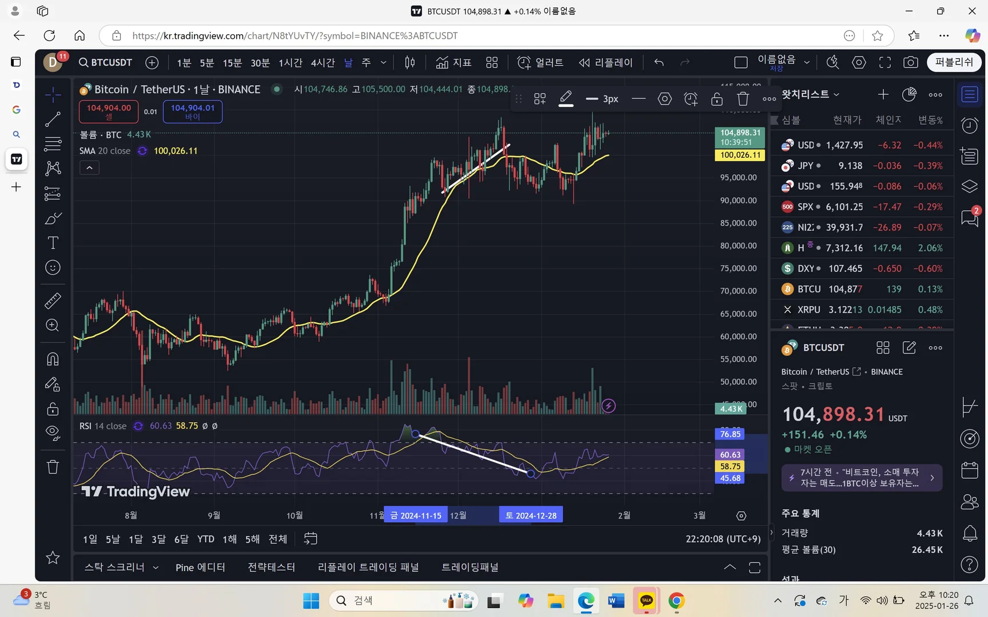Select the 4시간 timeframe
This screenshot has width=988, height=617.
(322, 63)
